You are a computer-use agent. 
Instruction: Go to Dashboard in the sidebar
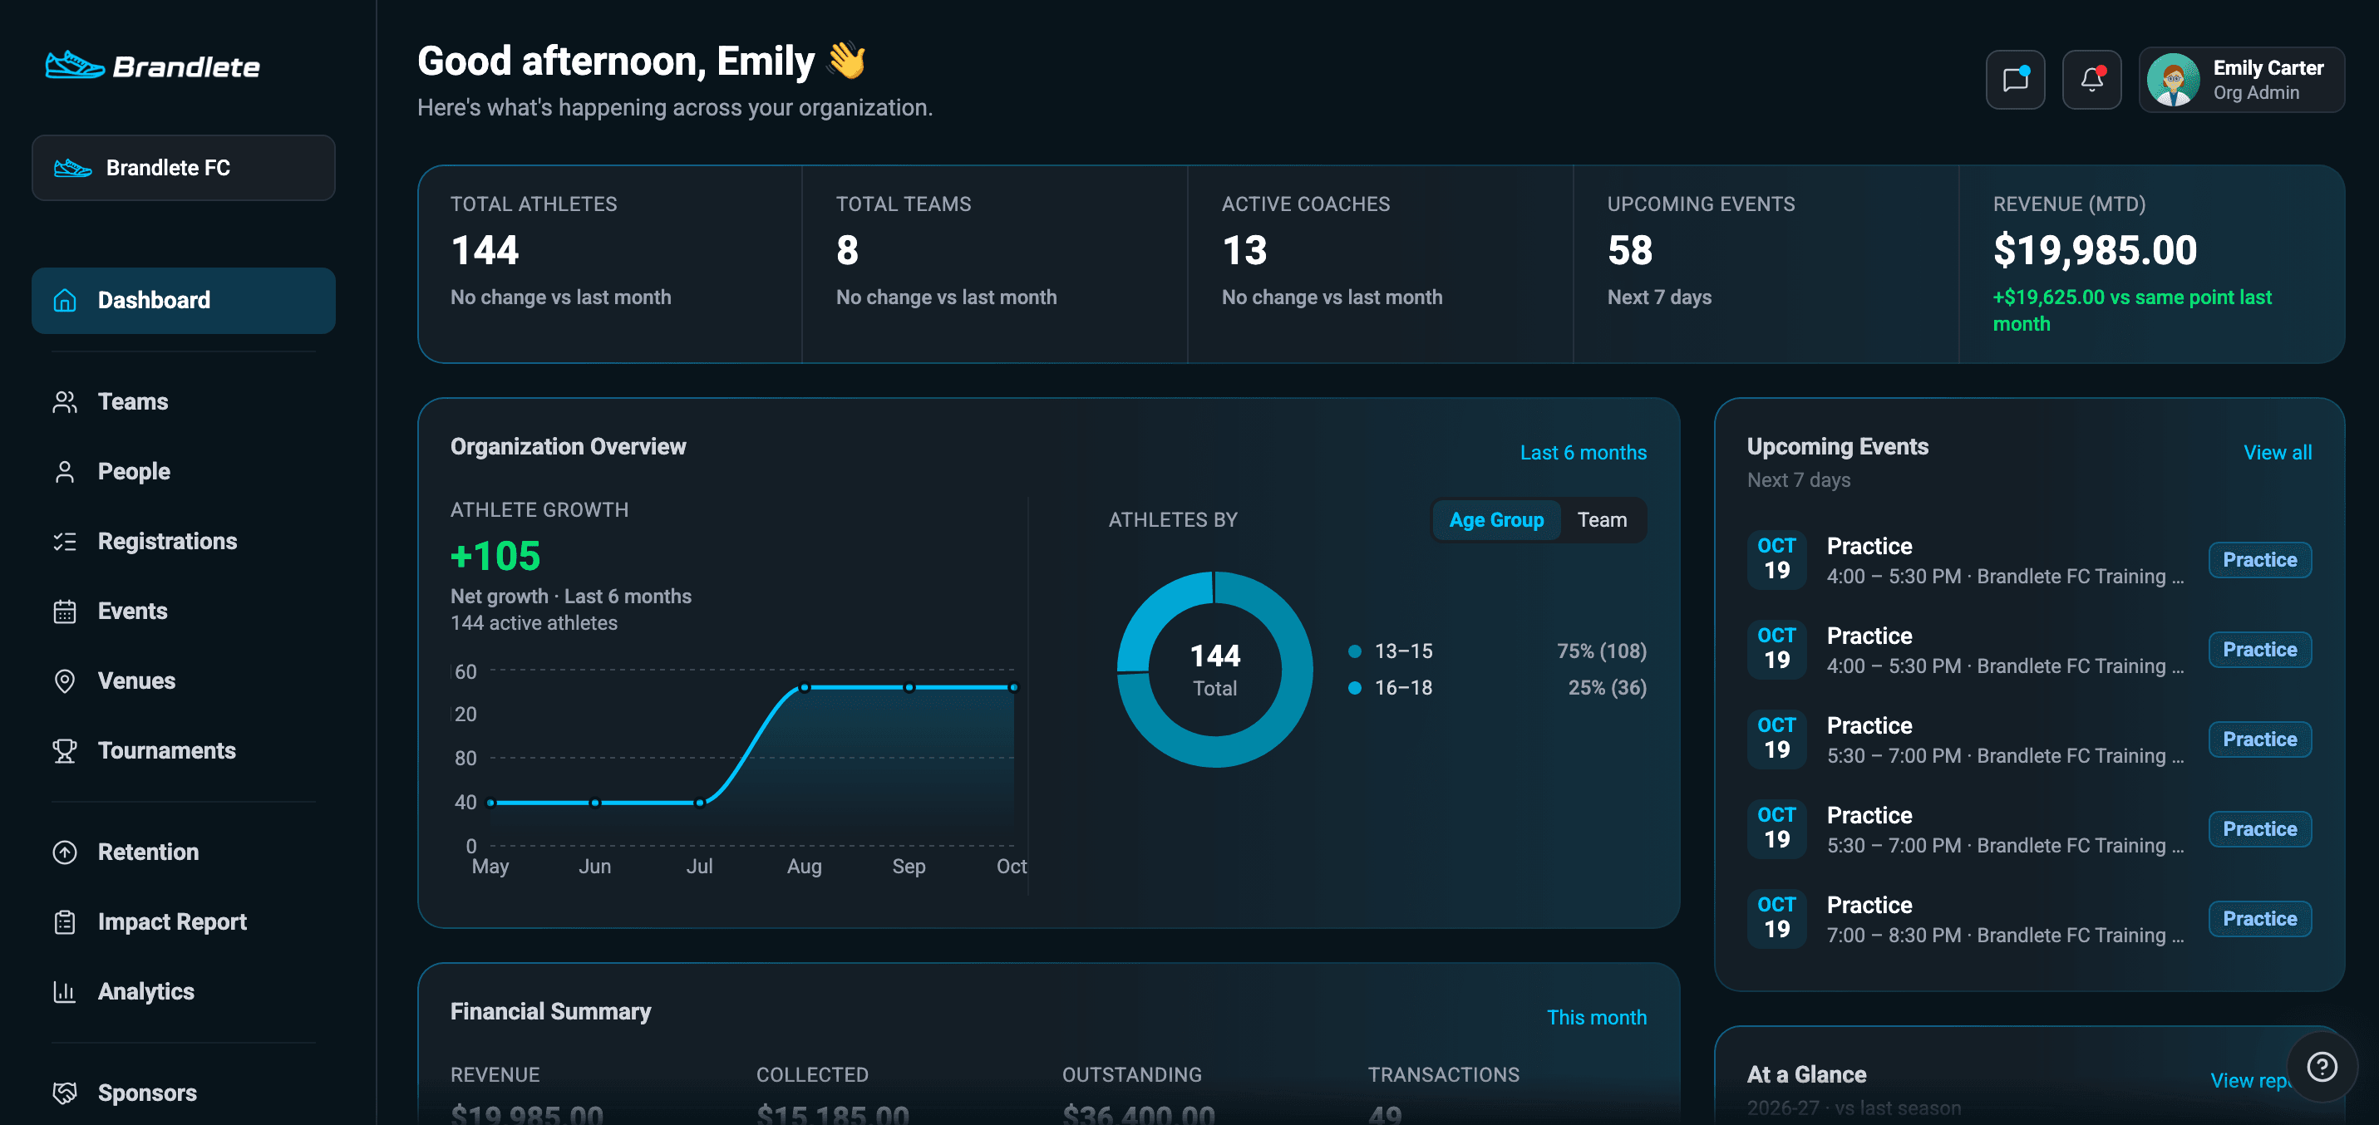(x=184, y=300)
